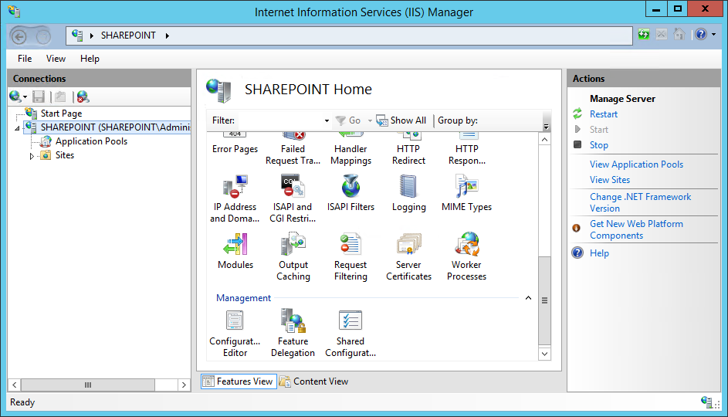
Task: Open the Modules feature
Action: 235,251
